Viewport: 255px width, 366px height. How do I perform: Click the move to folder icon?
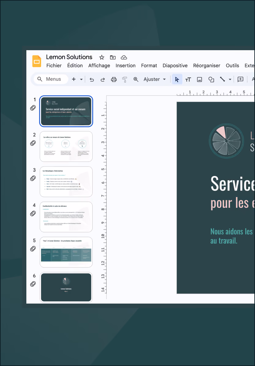[x=113, y=58]
